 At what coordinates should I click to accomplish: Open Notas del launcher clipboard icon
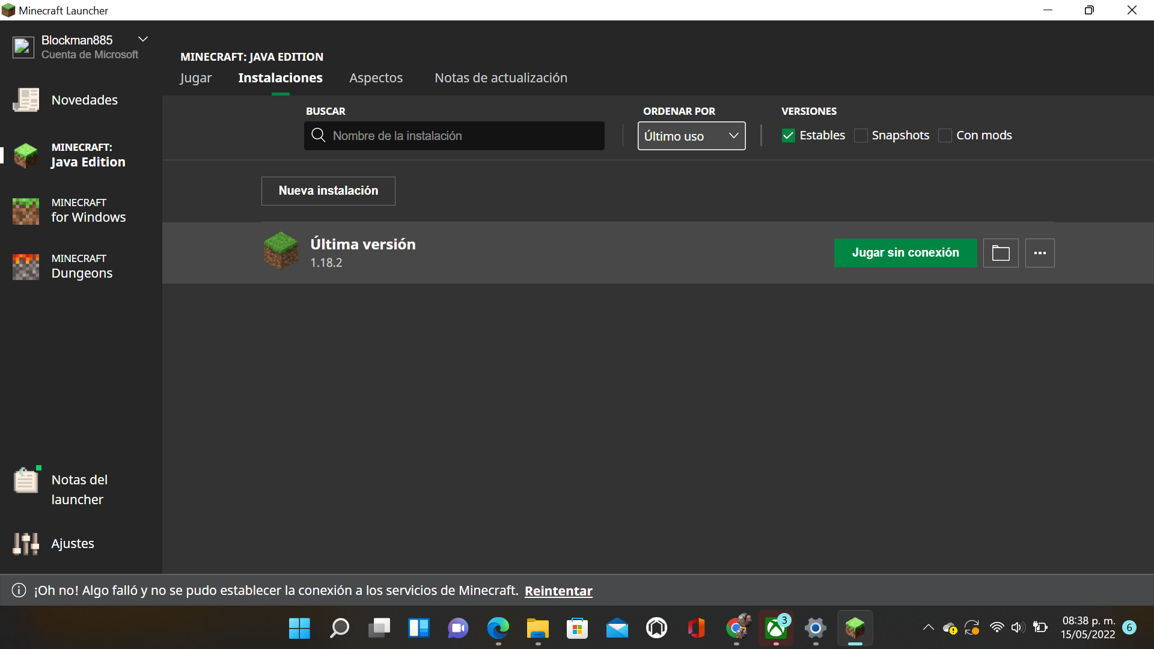coord(26,481)
